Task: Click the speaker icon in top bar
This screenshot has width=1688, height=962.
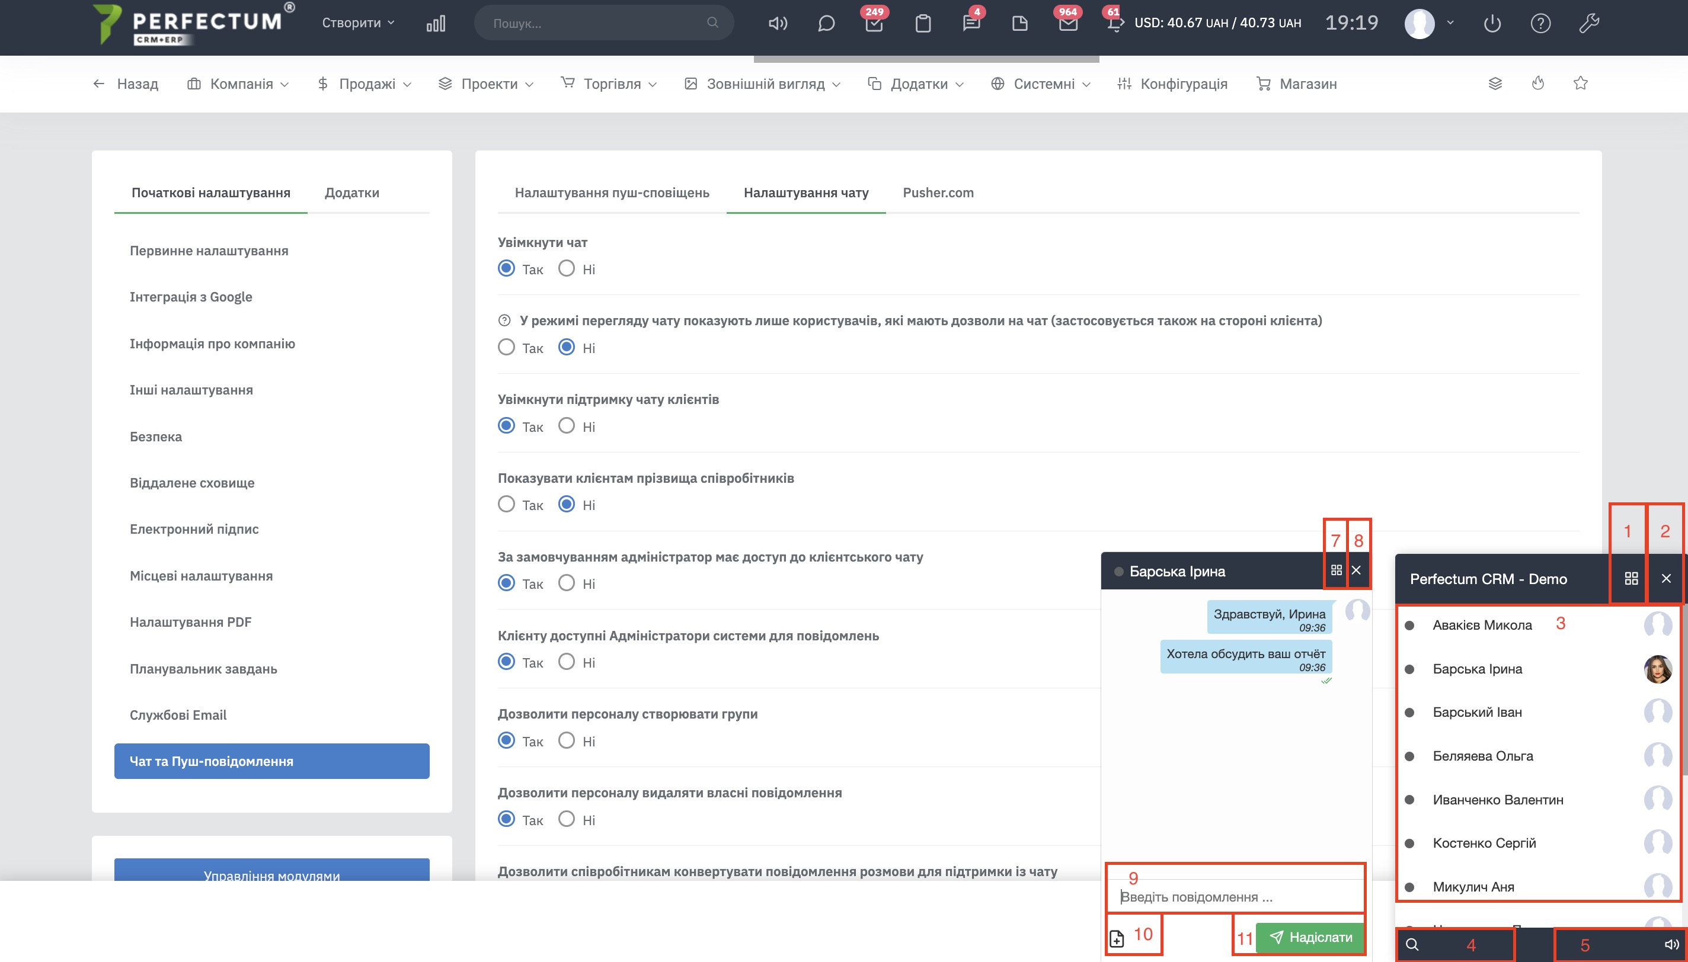Action: 777,24
